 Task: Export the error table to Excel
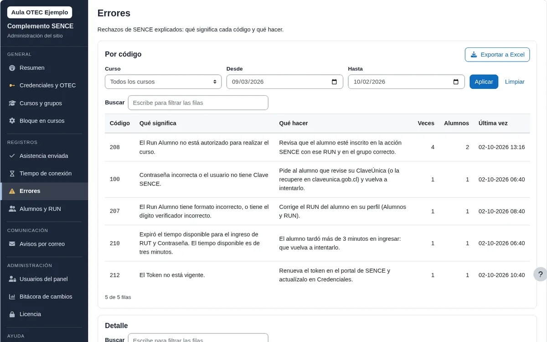pyautogui.click(x=497, y=55)
